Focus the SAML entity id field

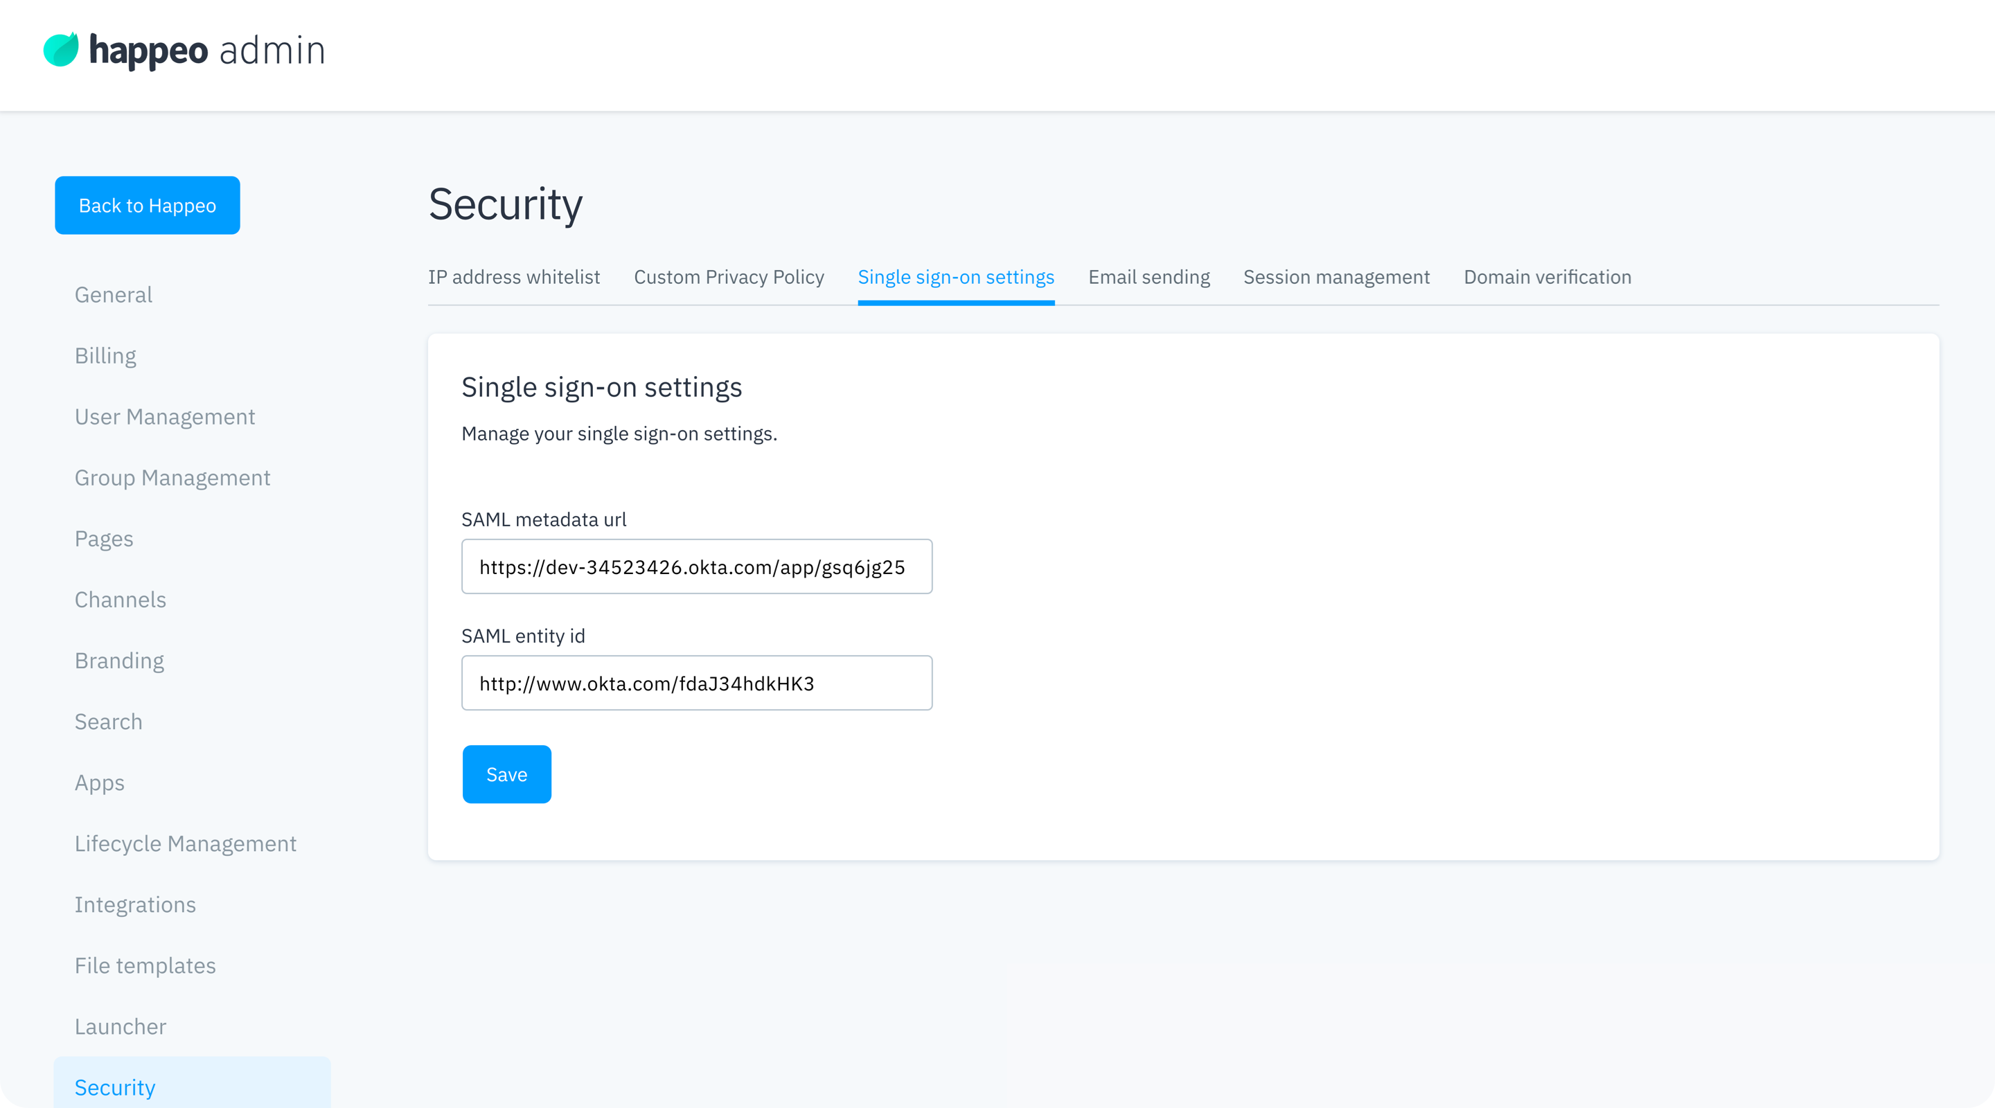click(x=696, y=683)
